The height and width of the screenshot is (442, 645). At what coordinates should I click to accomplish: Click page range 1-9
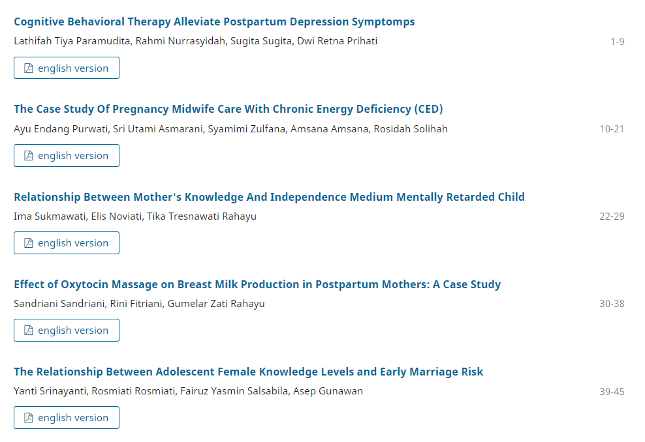coord(618,42)
